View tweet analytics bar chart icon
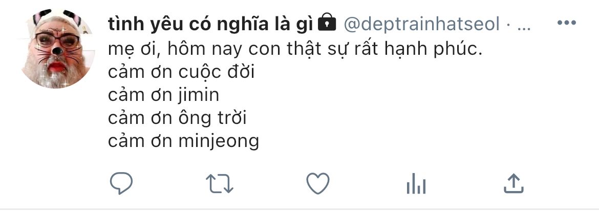Screen dimensions: 599x211 click(416, 183)
